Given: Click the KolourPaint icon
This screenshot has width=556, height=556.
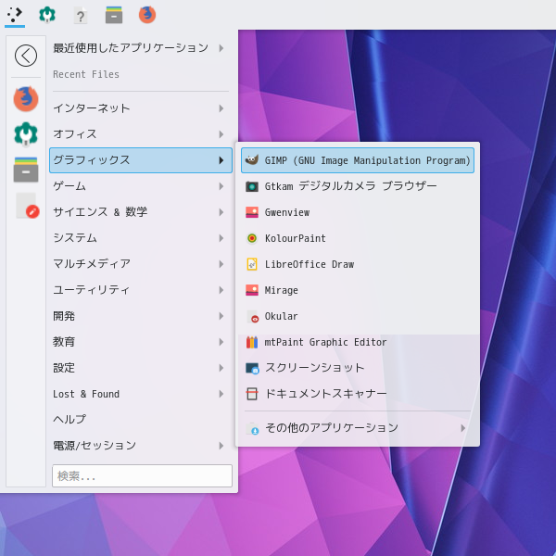Looking at the screenshot, I should point(252,238).
